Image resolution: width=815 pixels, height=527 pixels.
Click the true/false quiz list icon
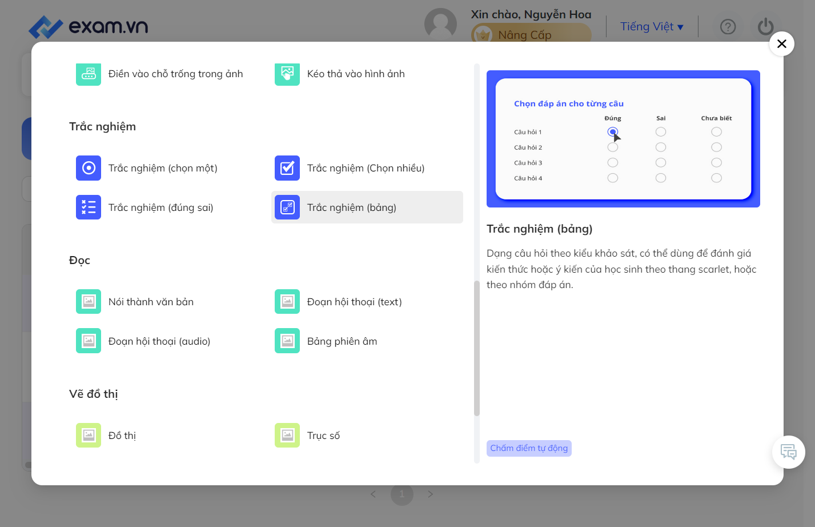point(89,207)
